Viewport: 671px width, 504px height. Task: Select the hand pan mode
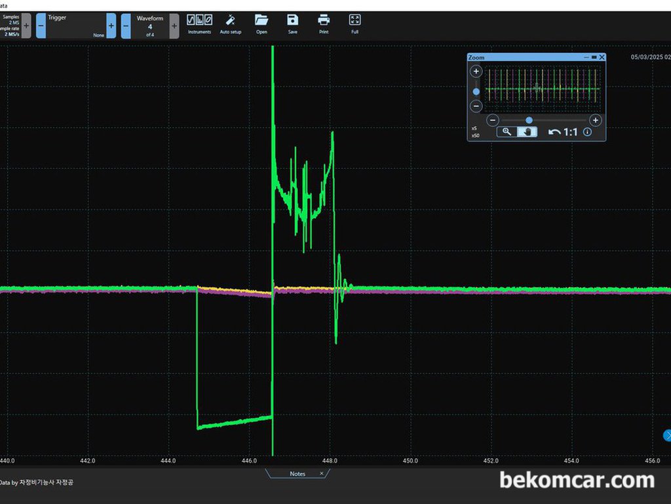pos(527,132)
